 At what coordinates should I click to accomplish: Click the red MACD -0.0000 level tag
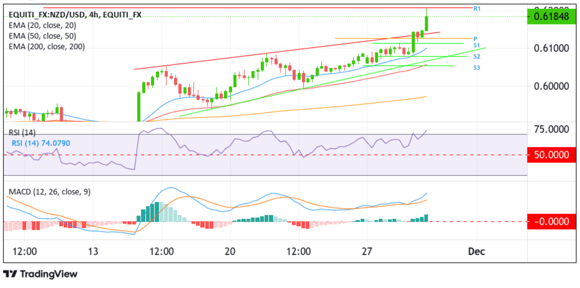[x=551, y=221]
